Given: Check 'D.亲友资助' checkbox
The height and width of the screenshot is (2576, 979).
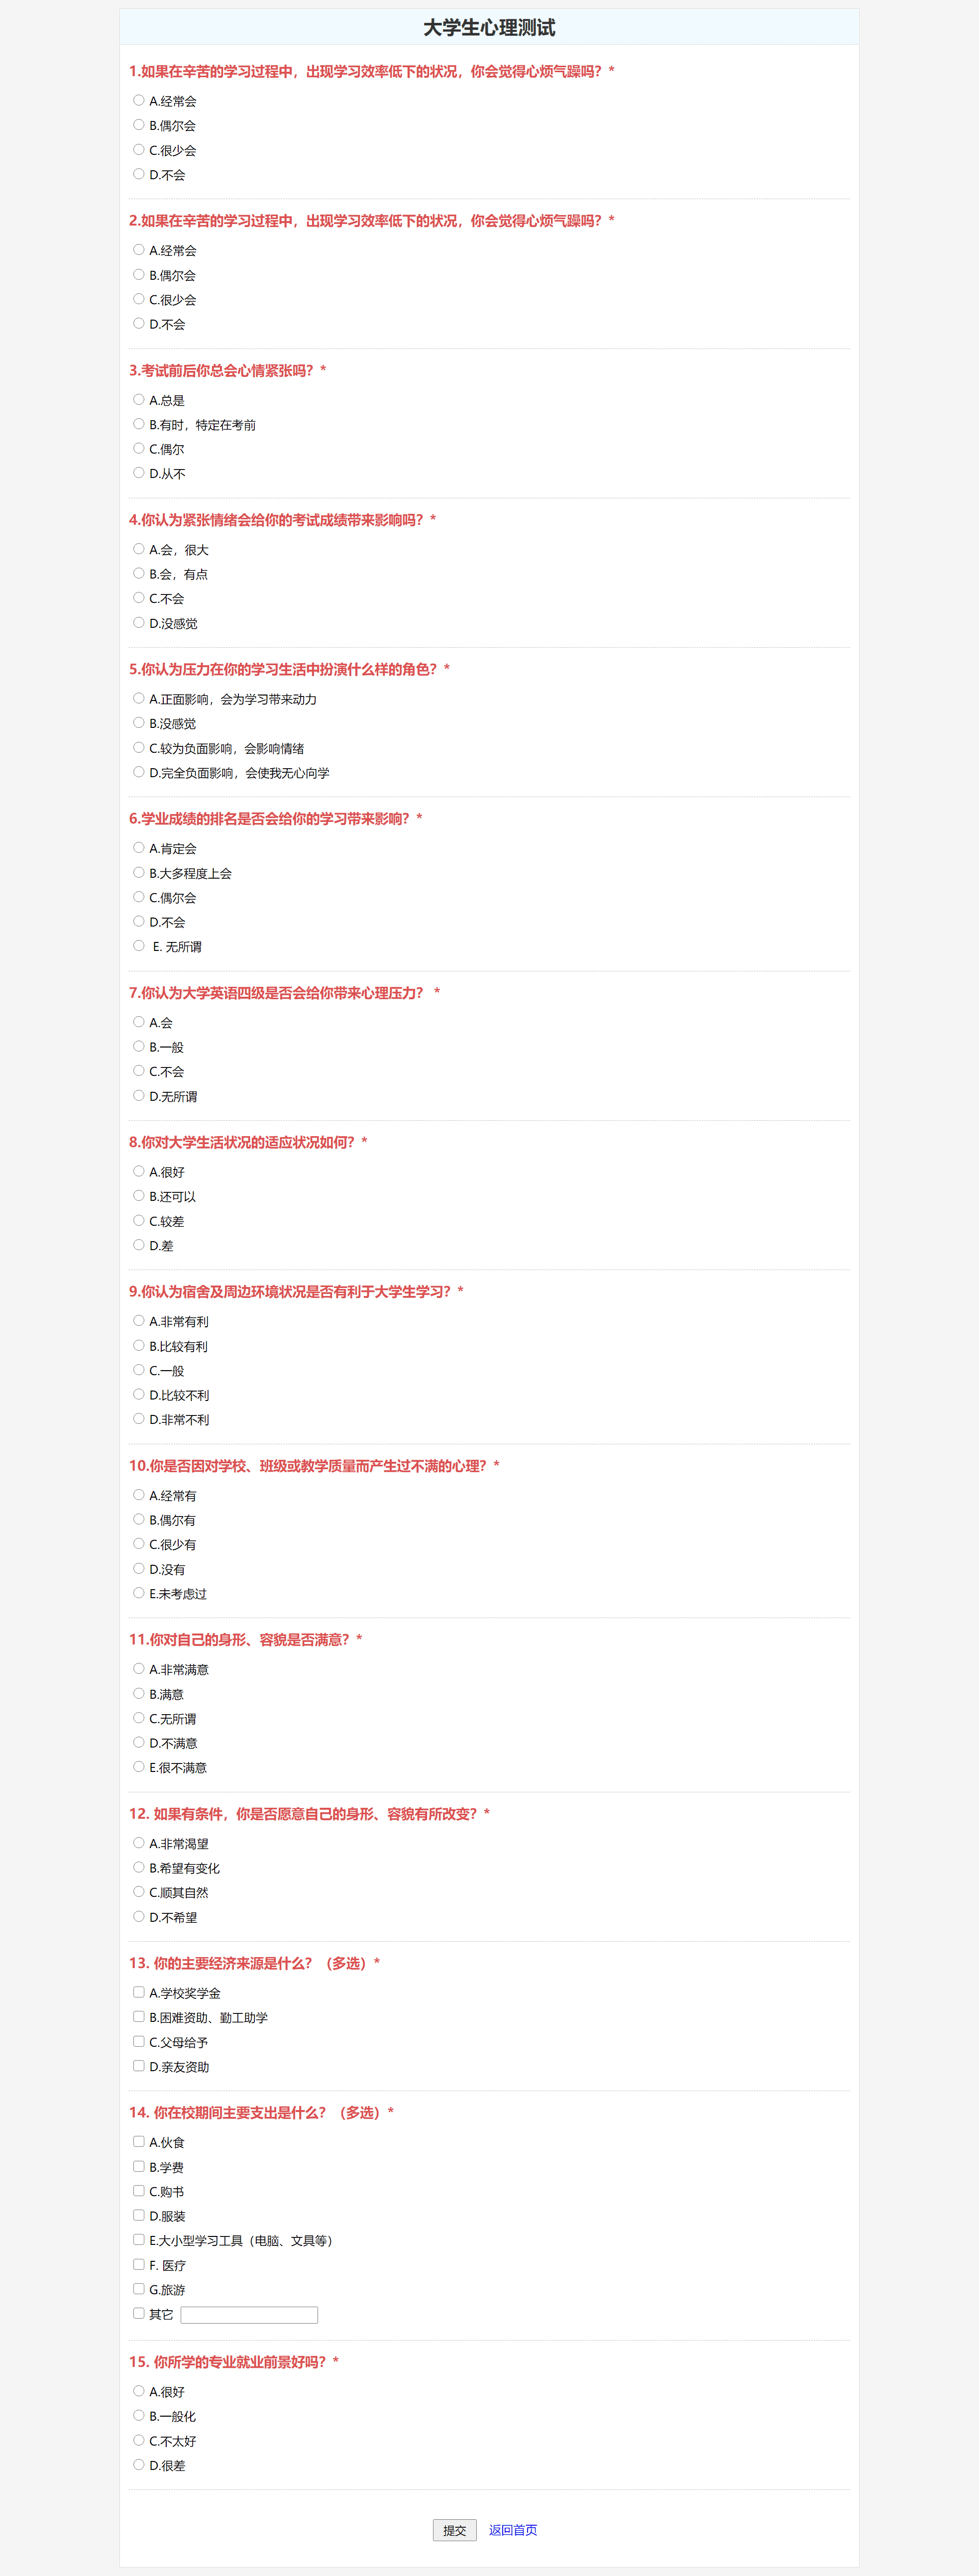Looking at the screenshot, I should (x=139, y=2066).
